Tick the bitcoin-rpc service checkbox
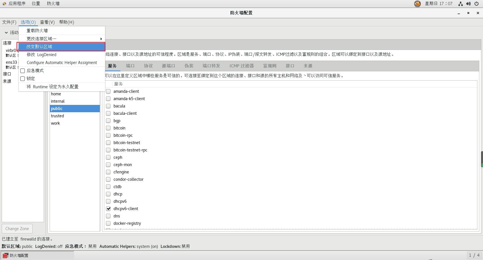This screenshot has width=483, height=260. pos(108,135)
